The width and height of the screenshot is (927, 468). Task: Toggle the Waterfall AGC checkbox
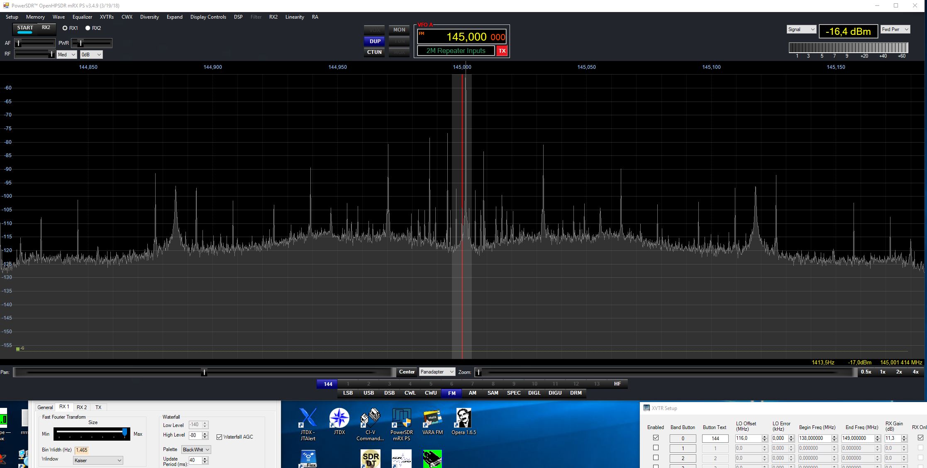[220, 437]
